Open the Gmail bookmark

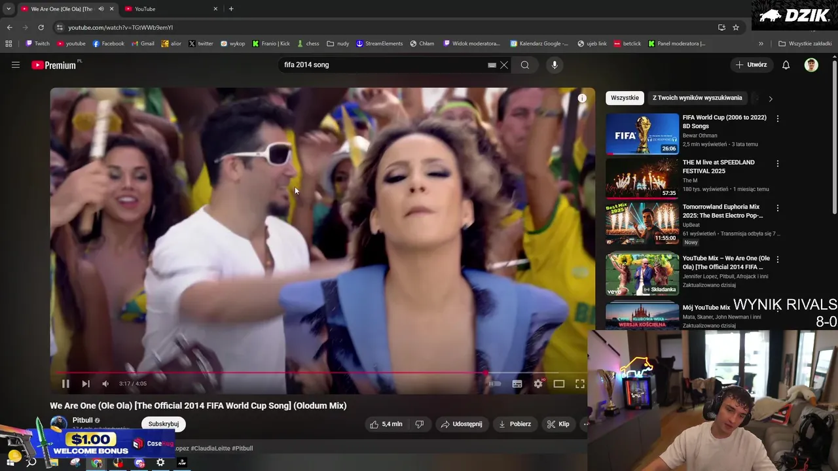coord(143,44)
